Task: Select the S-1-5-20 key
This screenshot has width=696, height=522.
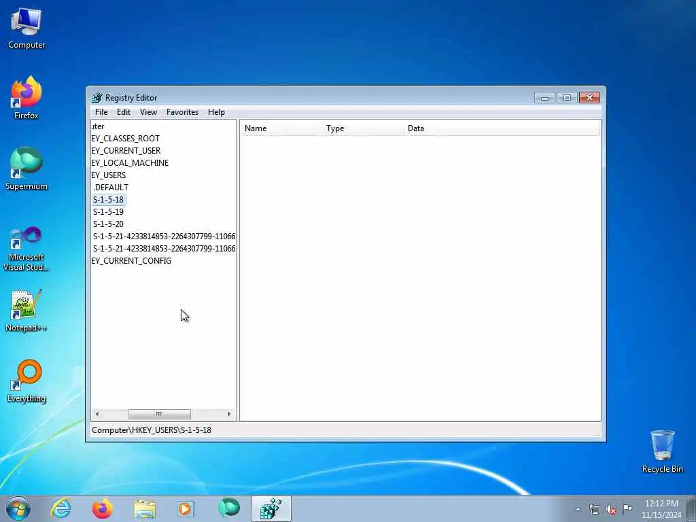Action: pos(108,224)
